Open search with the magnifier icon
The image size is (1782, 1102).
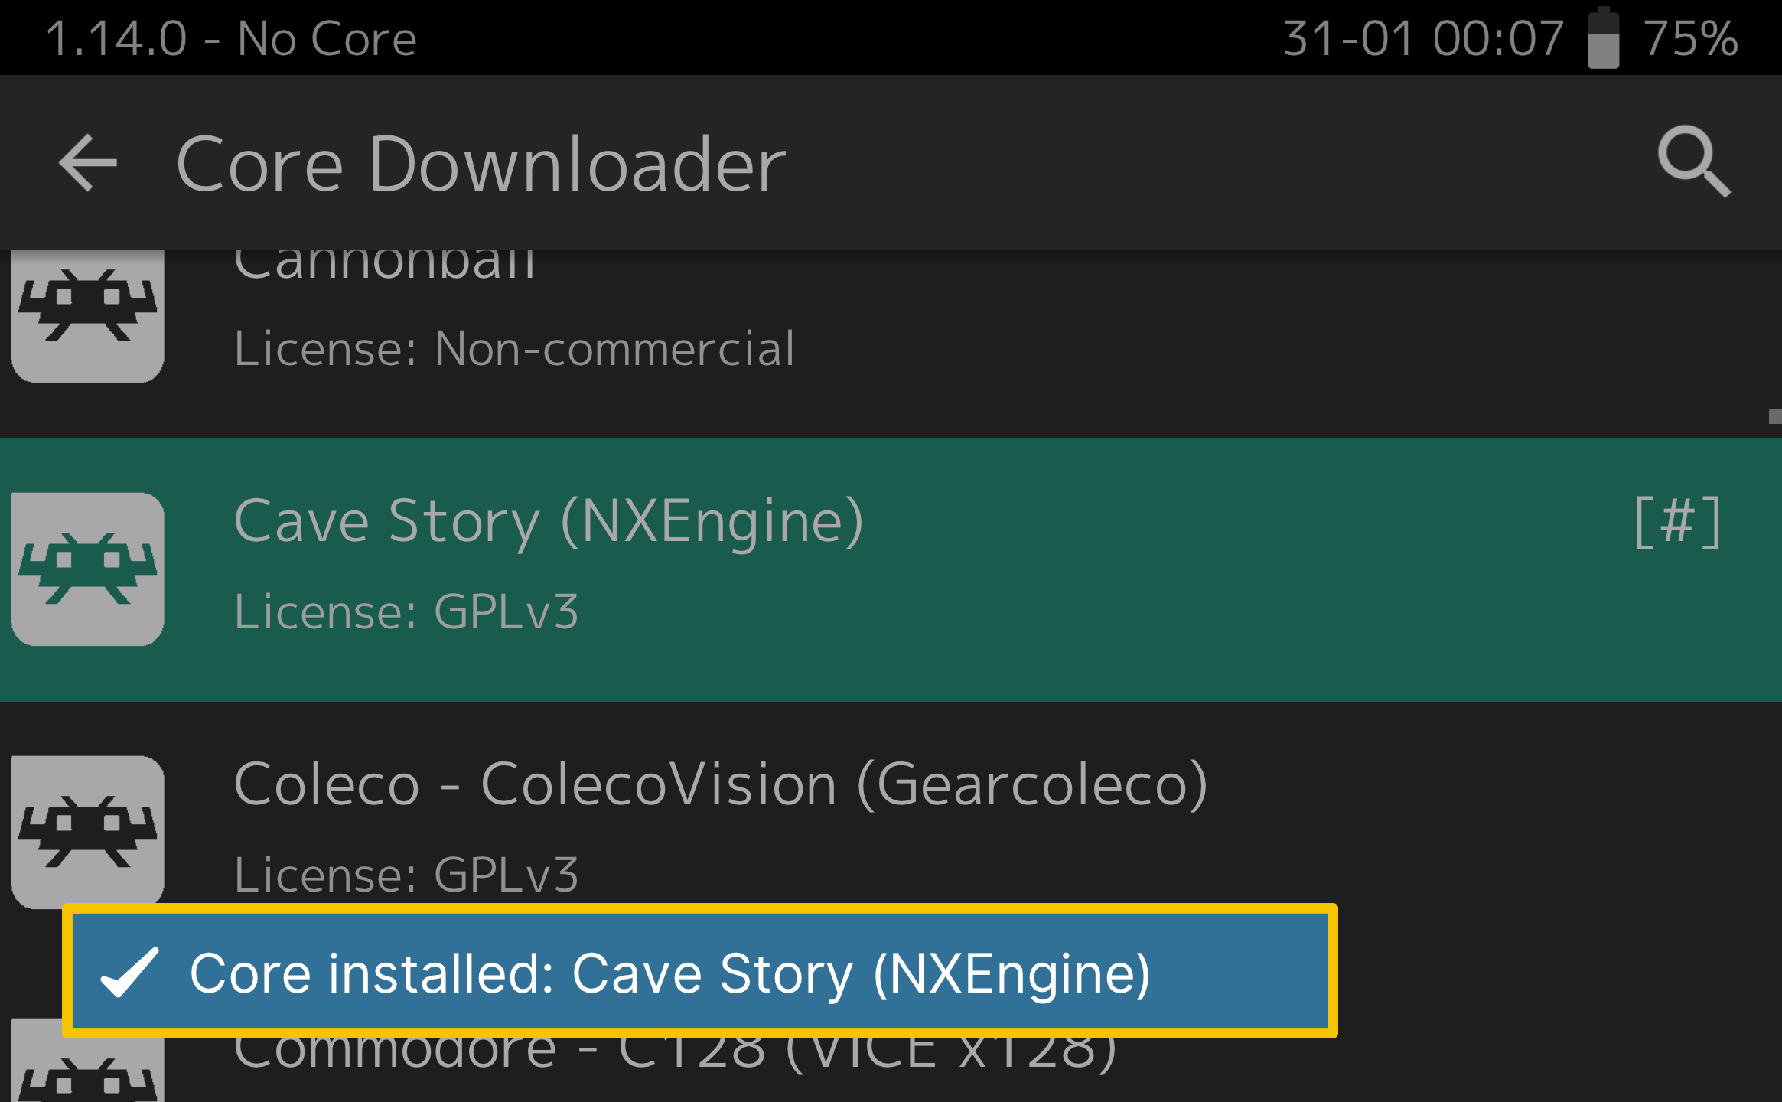click(x=1693, y=161)
